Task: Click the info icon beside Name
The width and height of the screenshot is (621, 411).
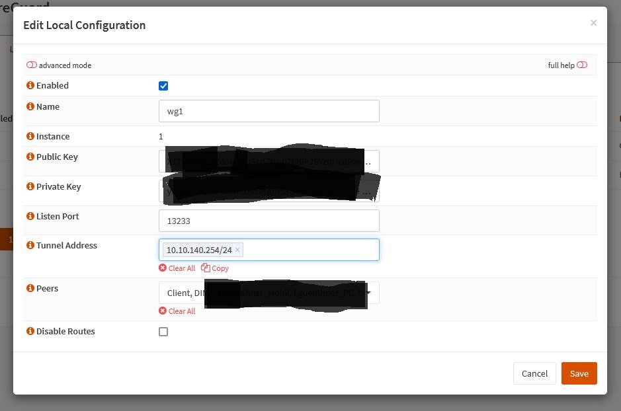Action: (30, 106)
